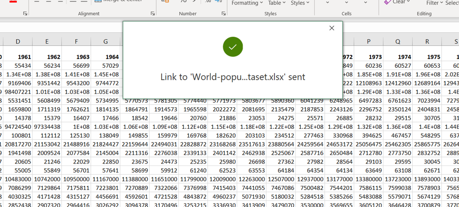Select column D header

(x=18, y=42)
